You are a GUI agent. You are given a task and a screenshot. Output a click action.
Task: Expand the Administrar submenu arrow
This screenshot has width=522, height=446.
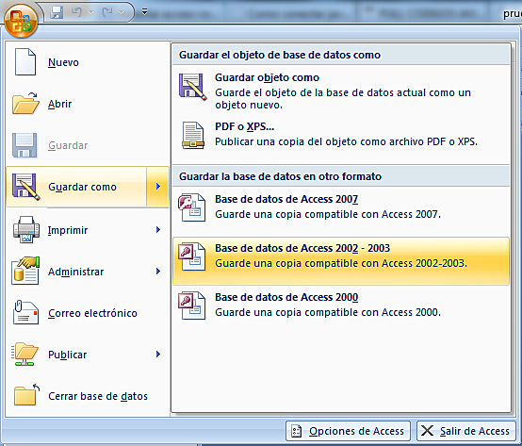(x=158, y=272)
